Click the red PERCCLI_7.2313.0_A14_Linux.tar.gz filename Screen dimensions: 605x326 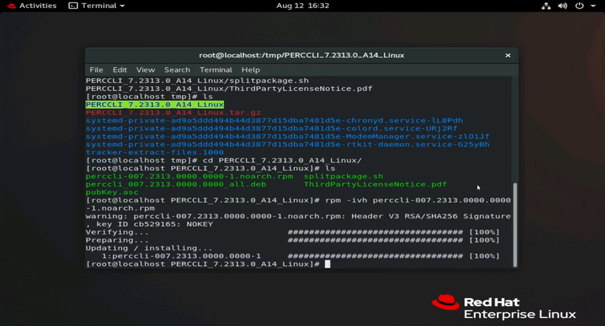pyautogui.click(x=173, y=113)
